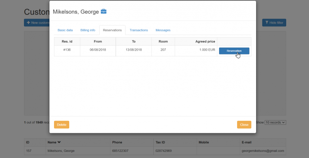The height and width of the screenshot is (158, 309).
Task: Open the blue Reservation button for #136
Action: (234, 51)
